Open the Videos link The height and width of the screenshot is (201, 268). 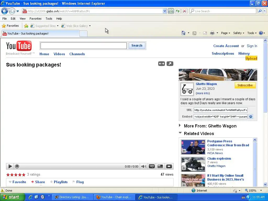pyautogui.click(x=59, y=54)
